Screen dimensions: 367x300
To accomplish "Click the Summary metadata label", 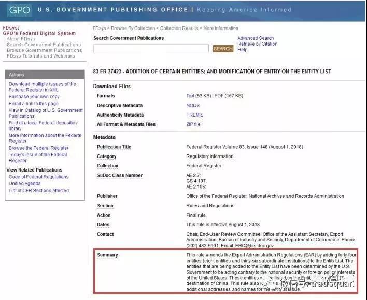I will coord(107,255).
